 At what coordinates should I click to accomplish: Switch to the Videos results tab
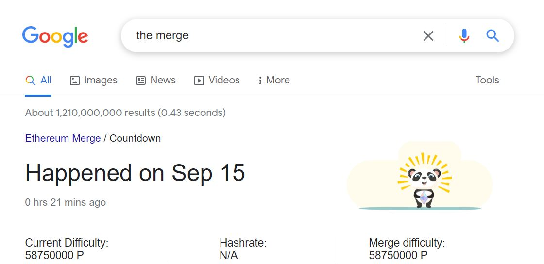(x=224, y=80)
